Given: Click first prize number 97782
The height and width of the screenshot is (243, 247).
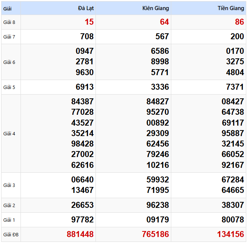Looking at the screenshot, I should coord(82,220).
